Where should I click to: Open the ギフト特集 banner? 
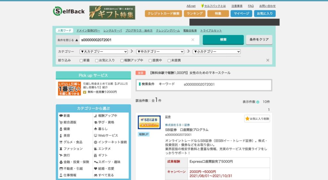pos(112,12)
